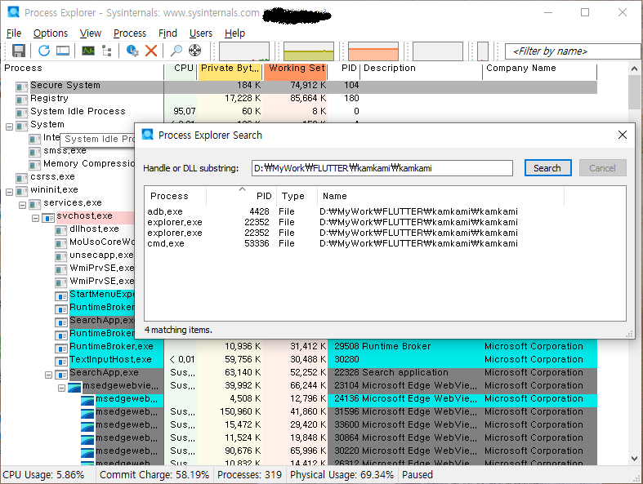Click the main window vertical scrollbar thumb
Screen dimensions: 643x484
point(634,92)
